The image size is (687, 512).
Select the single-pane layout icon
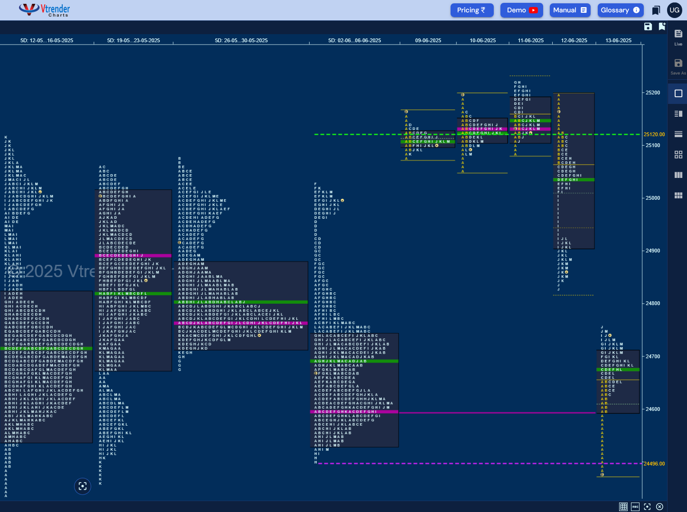678,93
